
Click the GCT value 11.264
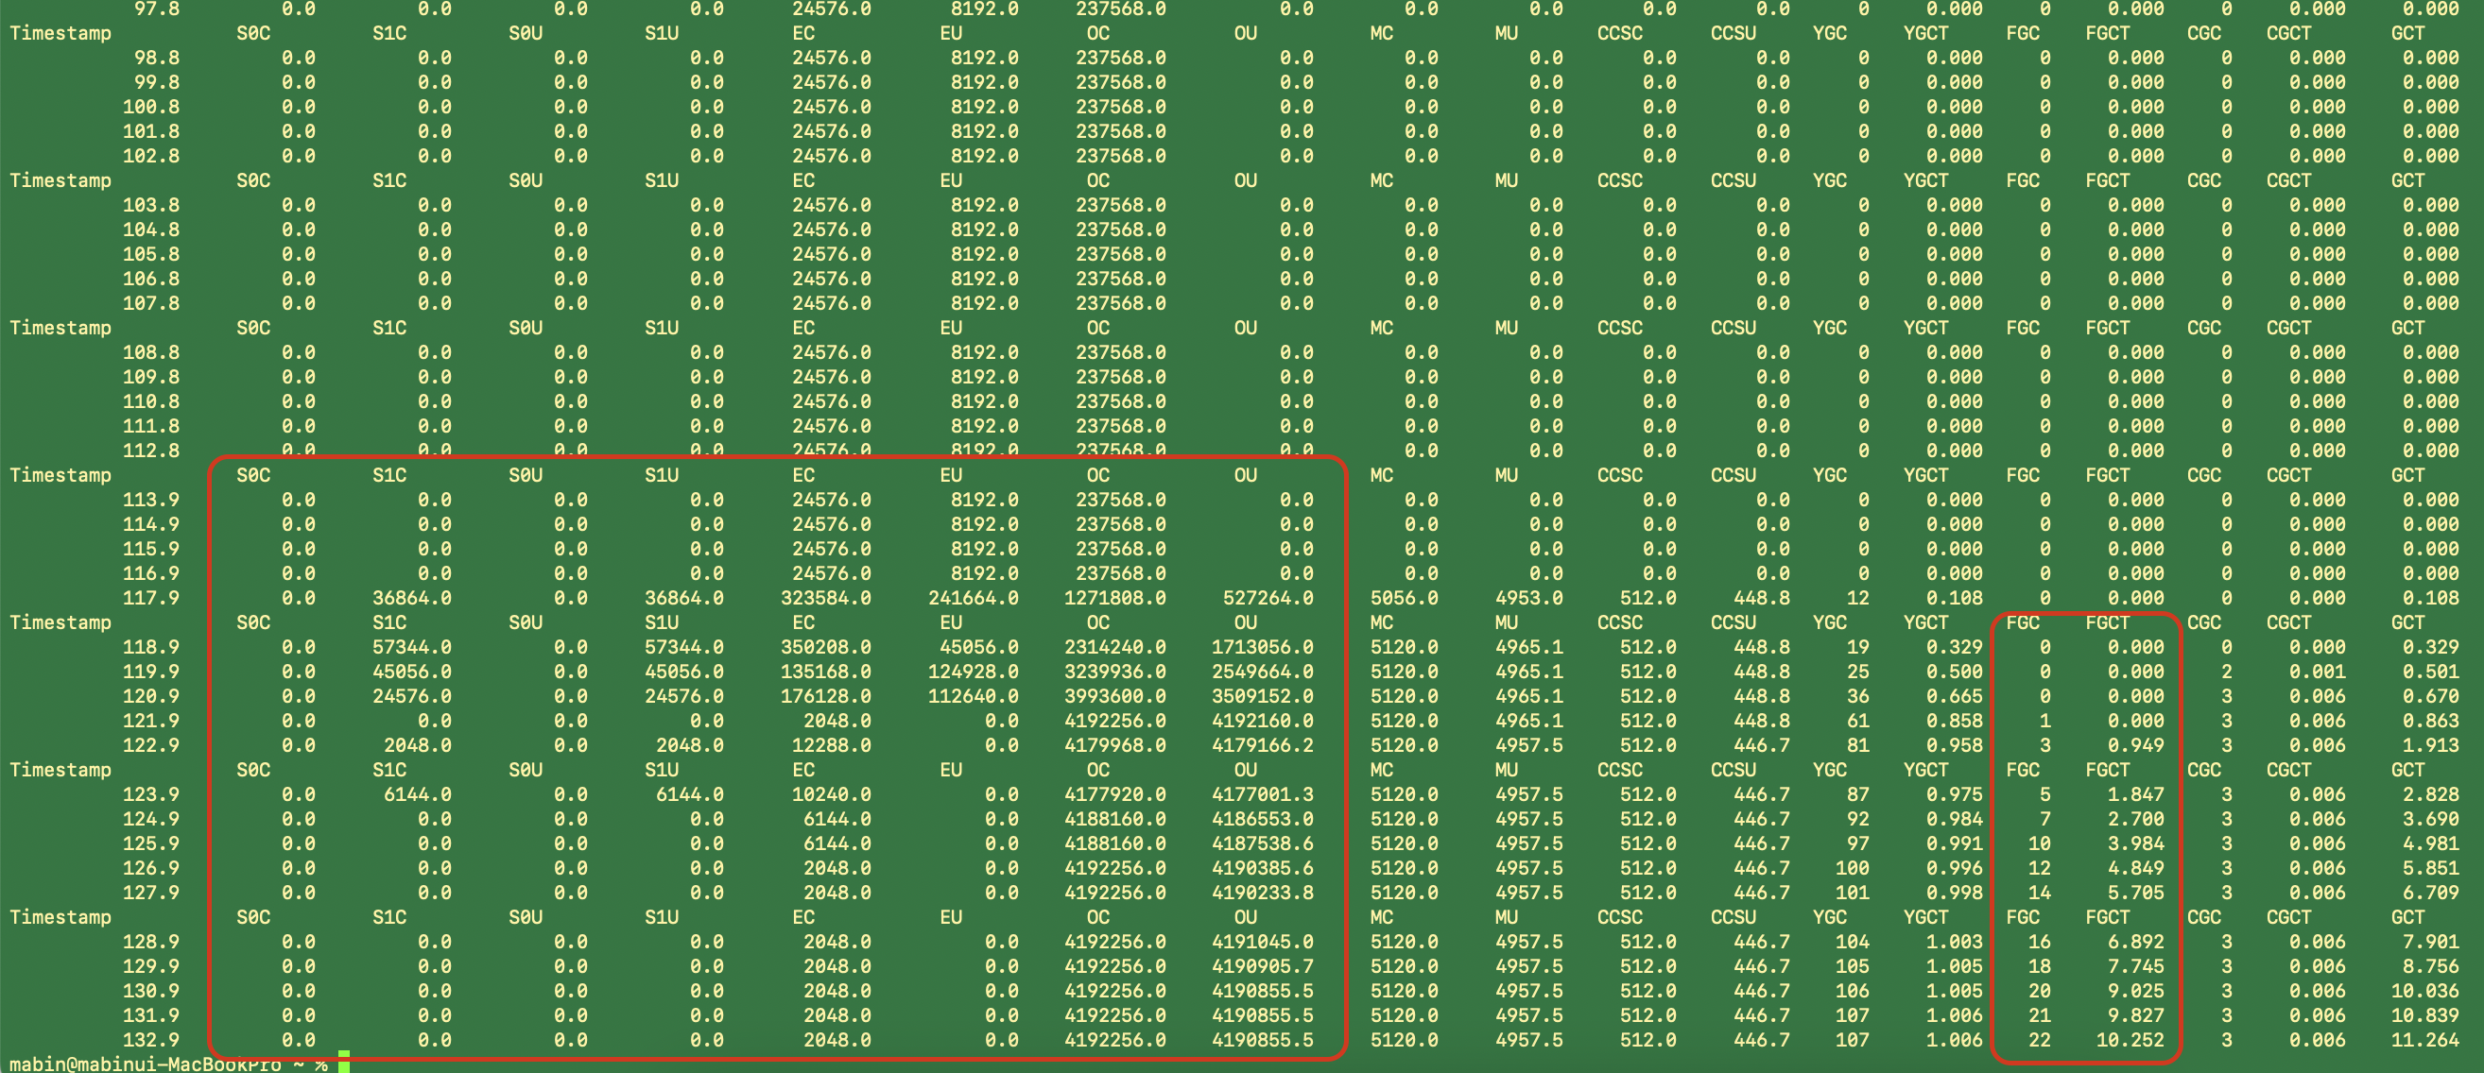2424,1040
